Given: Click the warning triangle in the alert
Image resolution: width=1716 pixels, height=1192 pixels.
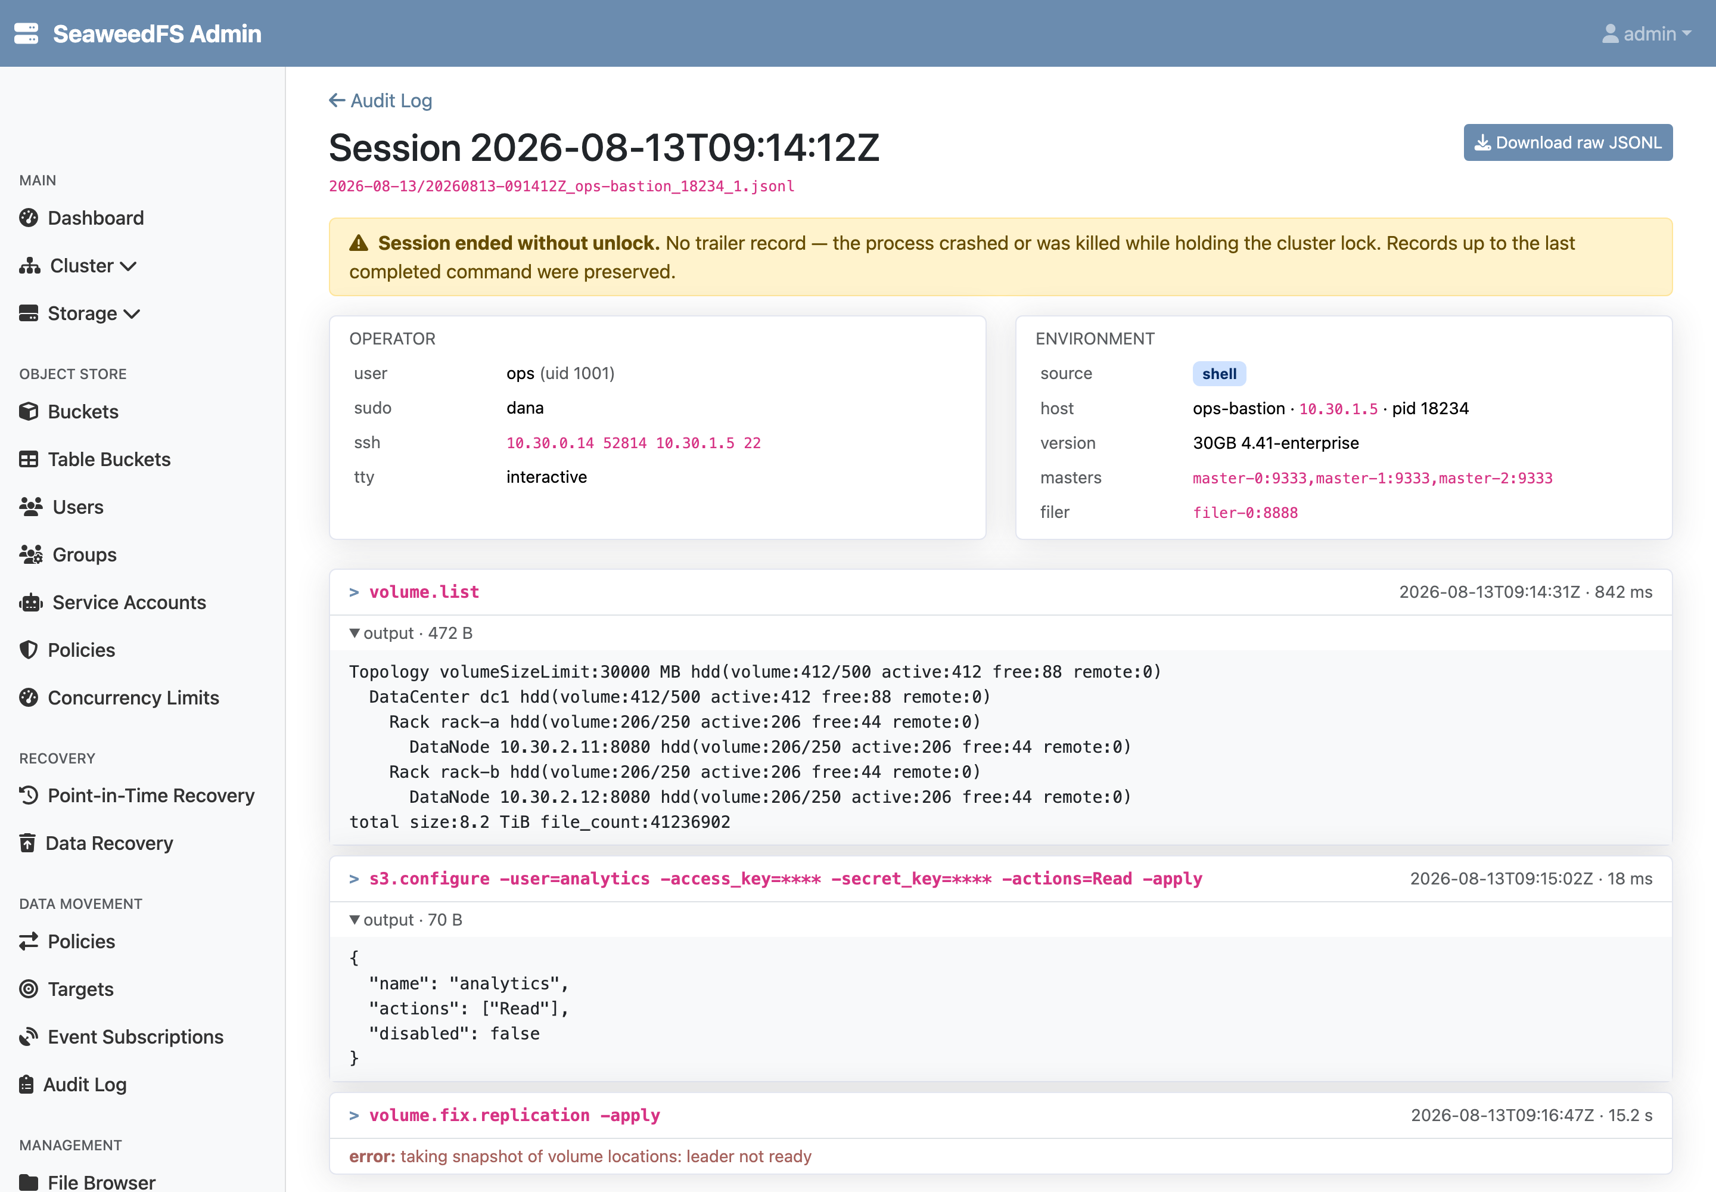Looking at the screenshot, I should pyautogui.click(x=359, y=244).
